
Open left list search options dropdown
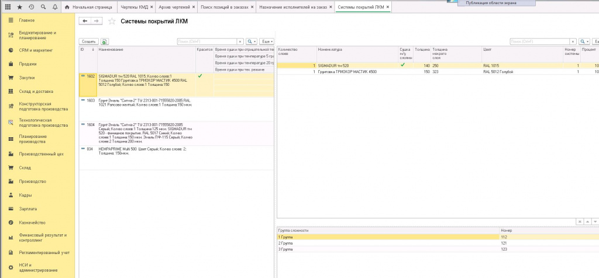click(x=251, y=41)
